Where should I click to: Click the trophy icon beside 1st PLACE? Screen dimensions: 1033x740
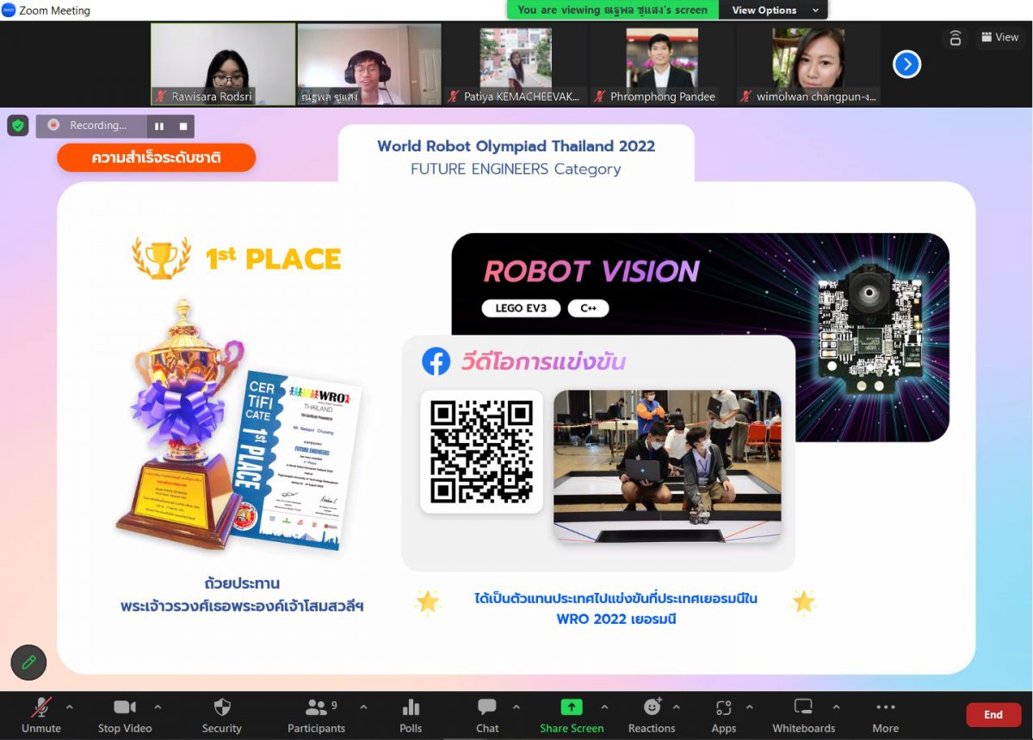click(161, 258)
